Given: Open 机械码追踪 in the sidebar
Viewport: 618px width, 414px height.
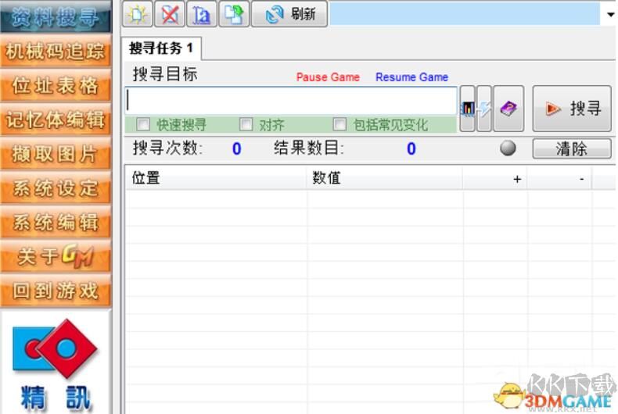Looking at the screenshot, I should [x=56, y=51].
